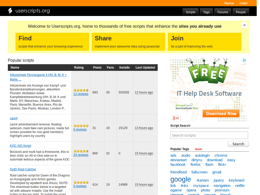Dismiss the welcome banner with the × icon

244,25
